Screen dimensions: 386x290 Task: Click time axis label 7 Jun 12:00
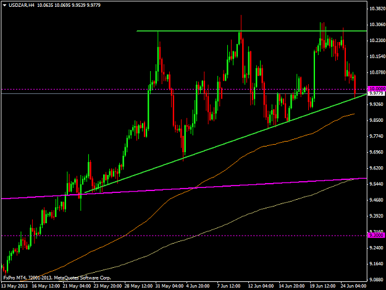[x=229, y=286]
